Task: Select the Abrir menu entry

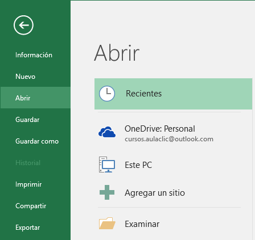Action: [35, 98]
